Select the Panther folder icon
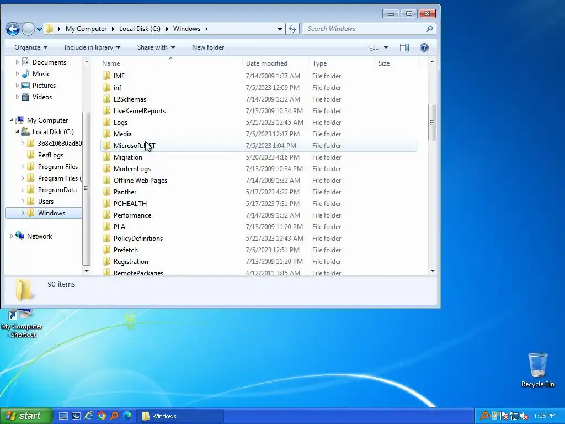The height and width of the screenshot is (424, 565). (106, 192)
